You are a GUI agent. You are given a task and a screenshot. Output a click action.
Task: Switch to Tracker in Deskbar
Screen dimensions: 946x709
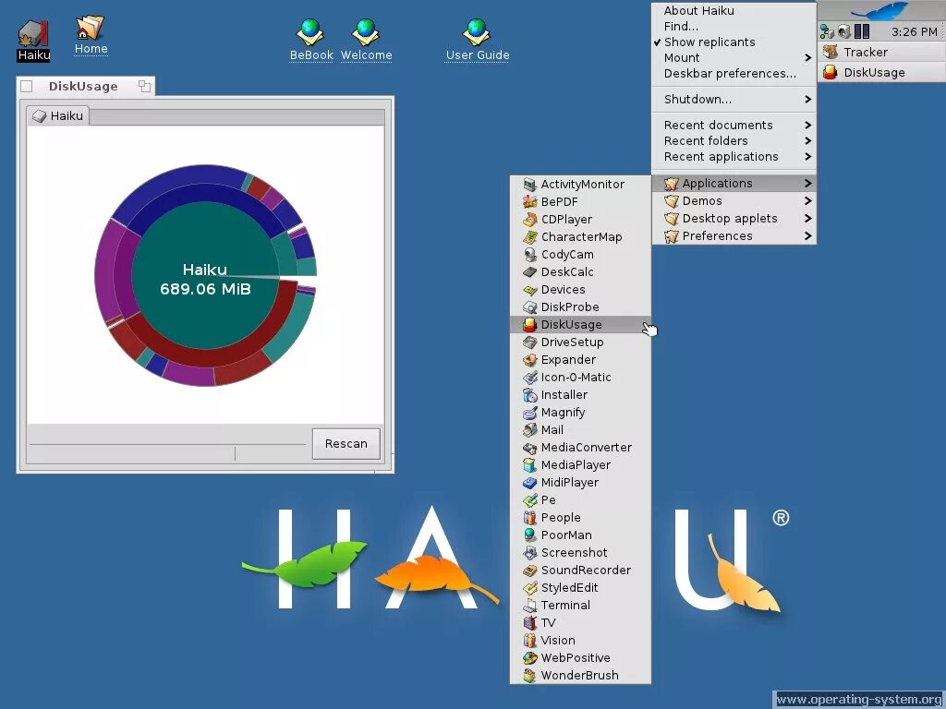(881, 52)
